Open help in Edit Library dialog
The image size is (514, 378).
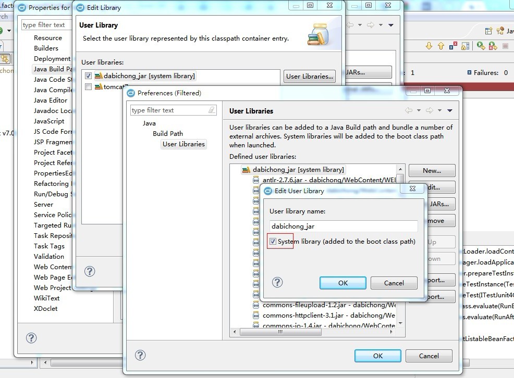(x=90, y=271)
